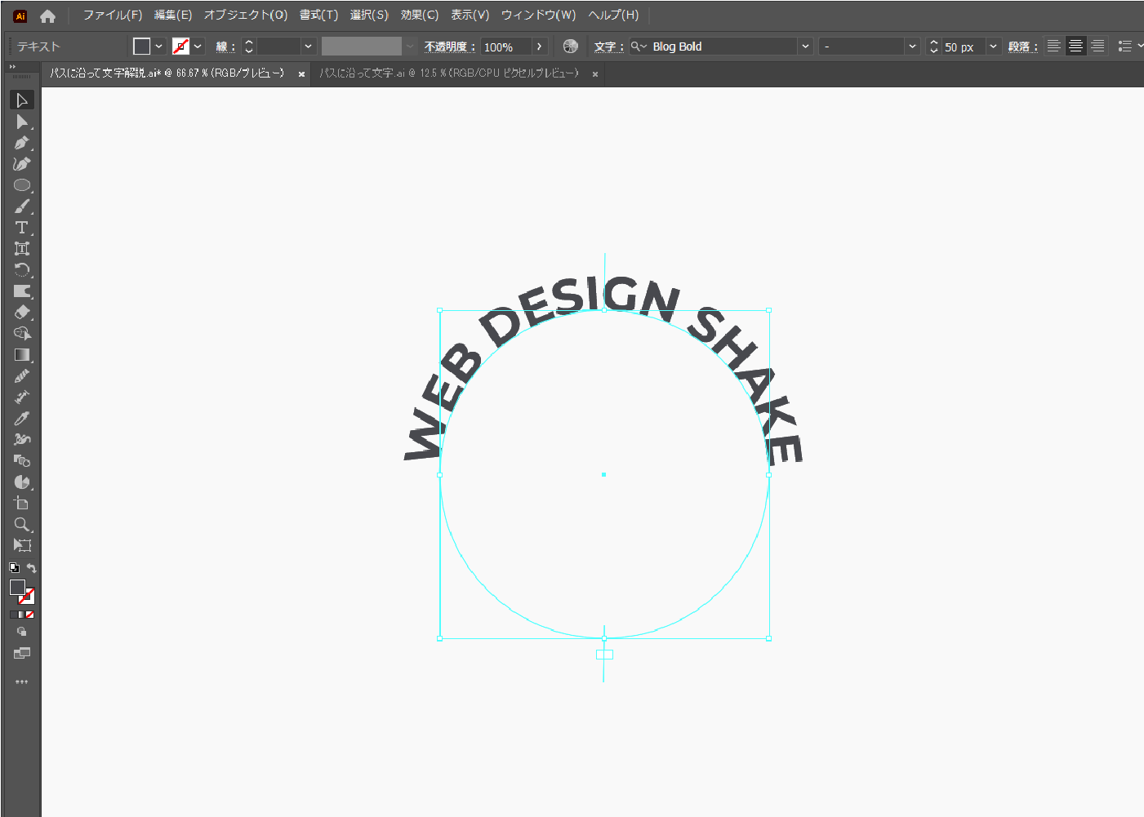Open the stroke color dropdown arrow
Image resolution: width=1144 pixels, height=817 pixels.
click(x=198, y=47)
